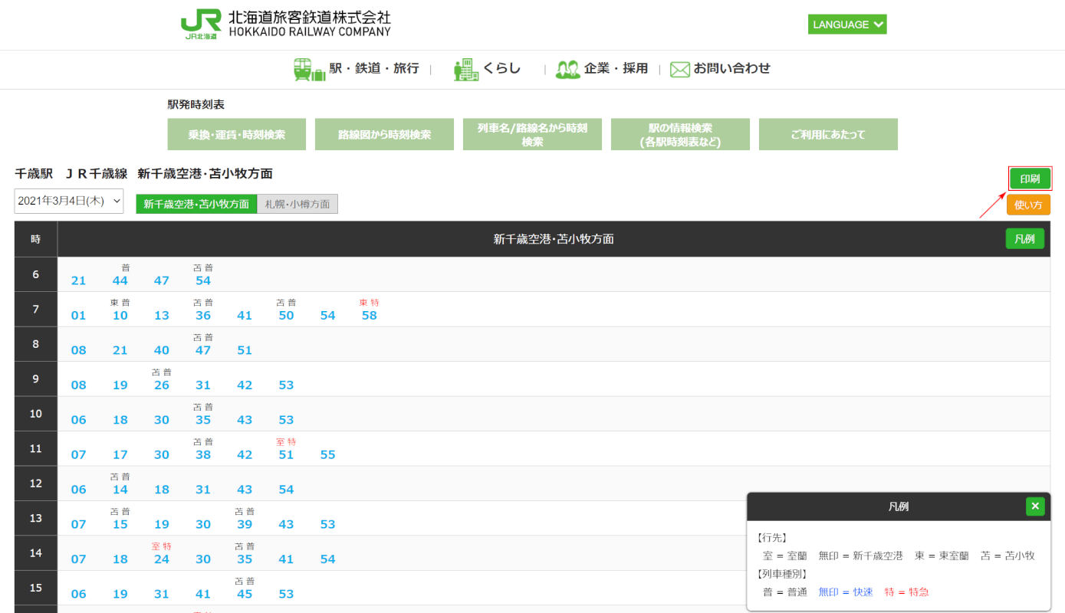Open 列車名/路線名から時刻検索

[x=532, y=134]
